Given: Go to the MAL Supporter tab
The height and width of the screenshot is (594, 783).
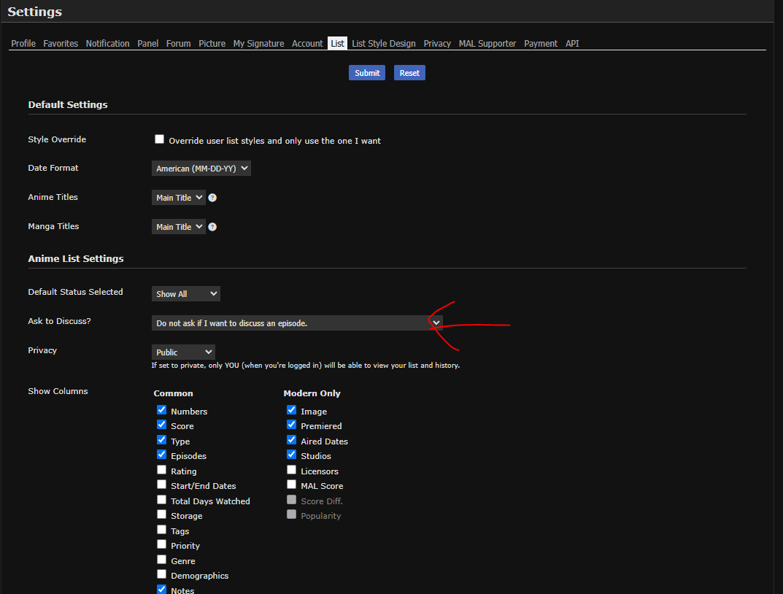Looking at the screenshot, I should 487,44.
